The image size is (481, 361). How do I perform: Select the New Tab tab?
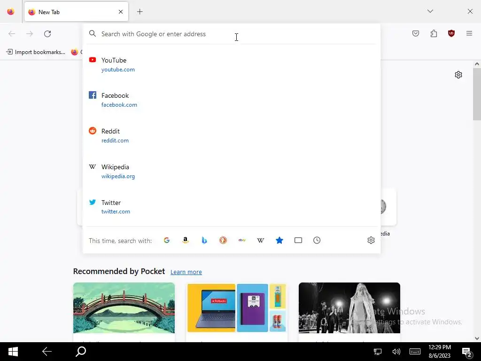click(x=76, y=12)
